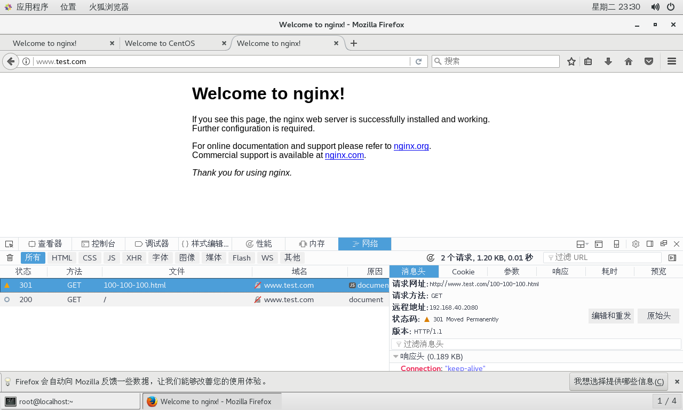Filter network requests by XHR

tap(134, 258)
